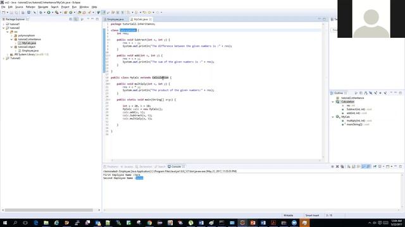The image size is (405, 227).
Task: Click the Save icon in main toolbar
Action: pyautogui.click(x=11, y=13)
